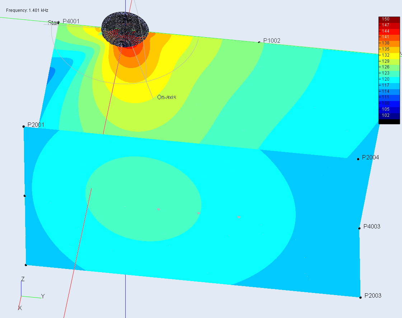This screenshot has width=402, height=318.
Task: Click the 141 orange-red legend swatch
Action: [389, 37]
